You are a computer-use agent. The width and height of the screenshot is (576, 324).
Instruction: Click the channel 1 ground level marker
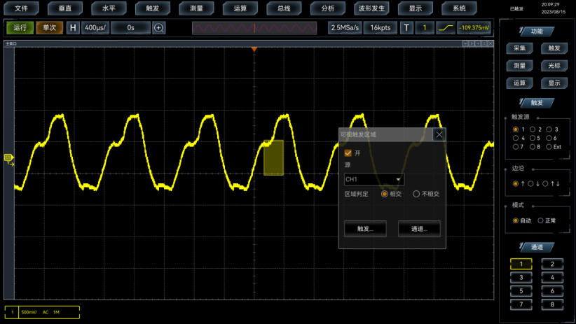click(x=8, y=157)
